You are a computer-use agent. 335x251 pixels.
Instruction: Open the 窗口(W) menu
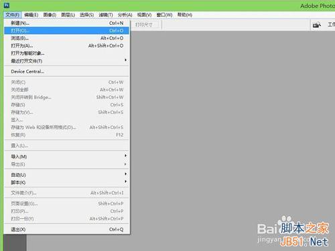click(164, 15)
